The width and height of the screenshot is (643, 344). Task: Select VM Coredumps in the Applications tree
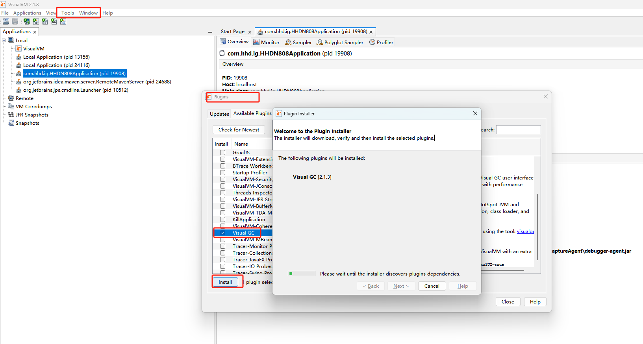tap(33, 107)
